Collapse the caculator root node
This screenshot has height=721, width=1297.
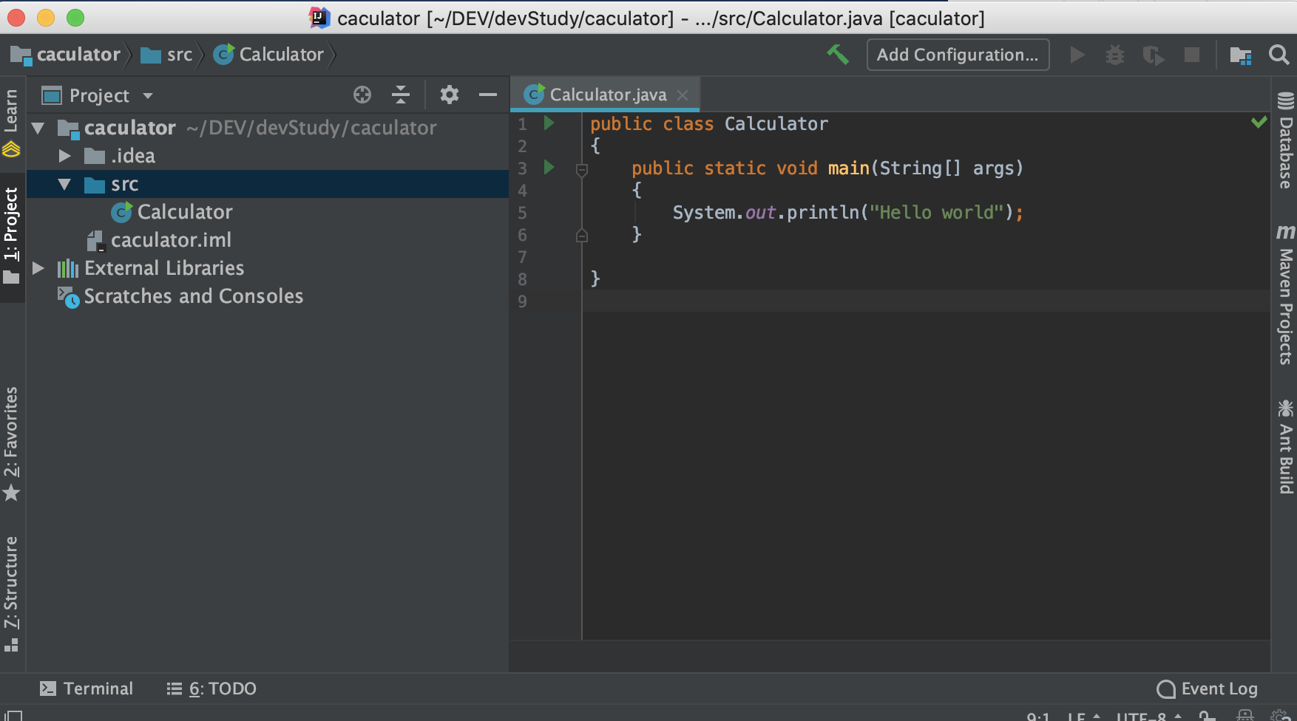[38, 129]
